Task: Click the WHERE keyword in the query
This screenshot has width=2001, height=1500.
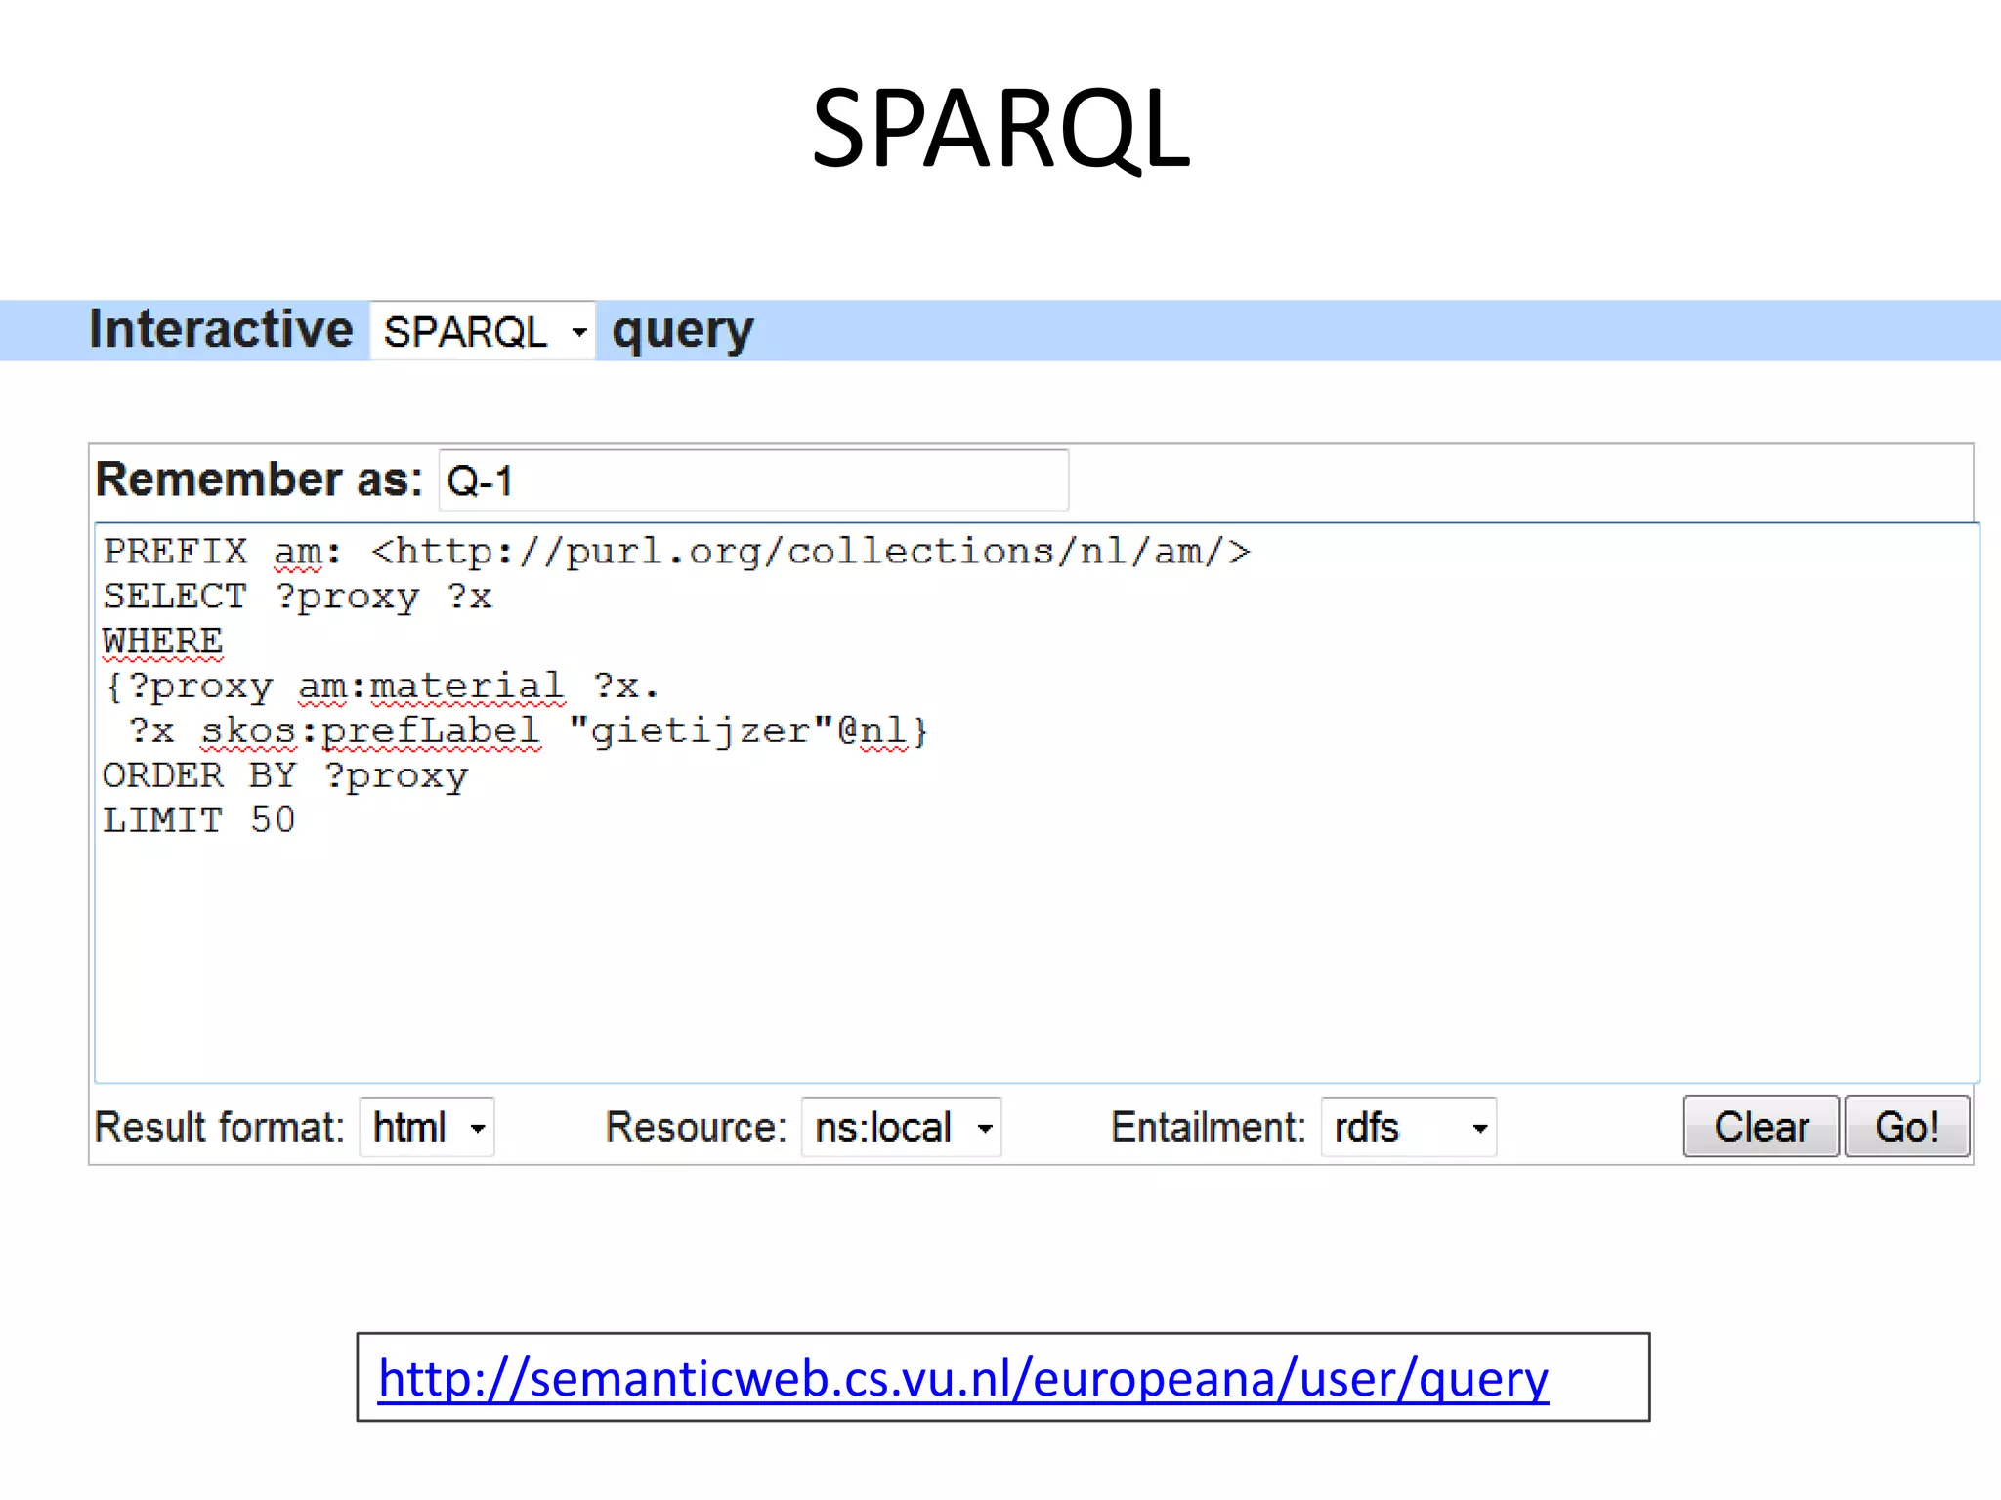Action: 163,642
